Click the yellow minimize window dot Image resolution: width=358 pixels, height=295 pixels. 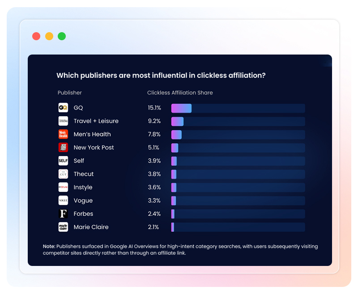coord(49,36)
